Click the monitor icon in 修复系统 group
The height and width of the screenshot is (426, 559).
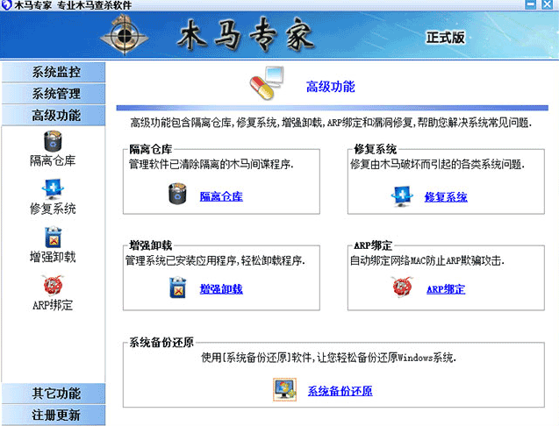pos(402,195)
